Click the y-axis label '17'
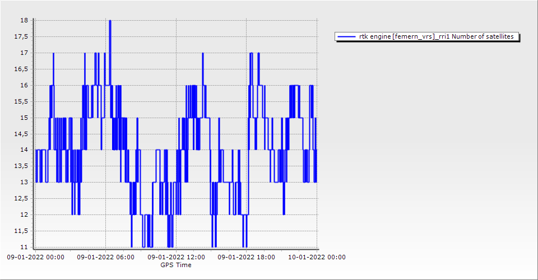 point(24,53)
